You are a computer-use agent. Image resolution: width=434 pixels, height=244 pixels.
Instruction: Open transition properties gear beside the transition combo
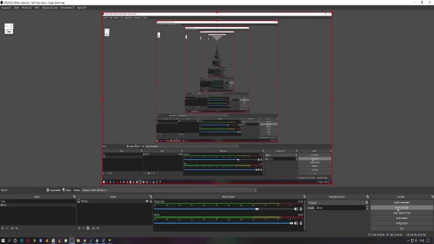coord(367,203)
